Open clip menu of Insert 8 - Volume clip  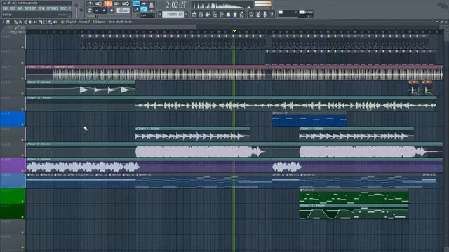point(27,144)
